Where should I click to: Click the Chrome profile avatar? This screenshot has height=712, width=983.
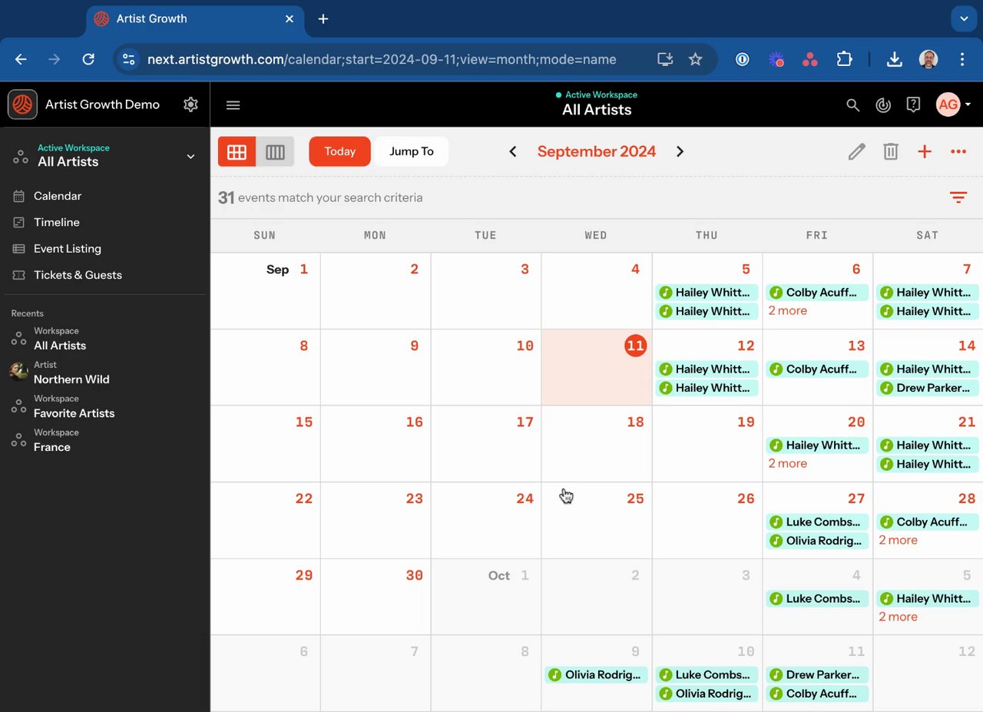pos(928,59)
